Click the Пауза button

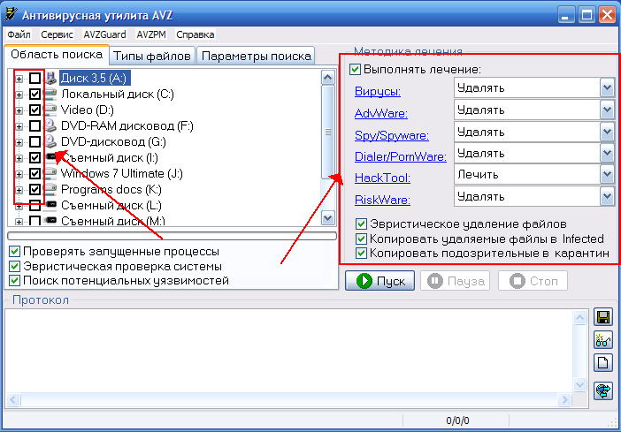pyautogui.click(x=455, y=281)
